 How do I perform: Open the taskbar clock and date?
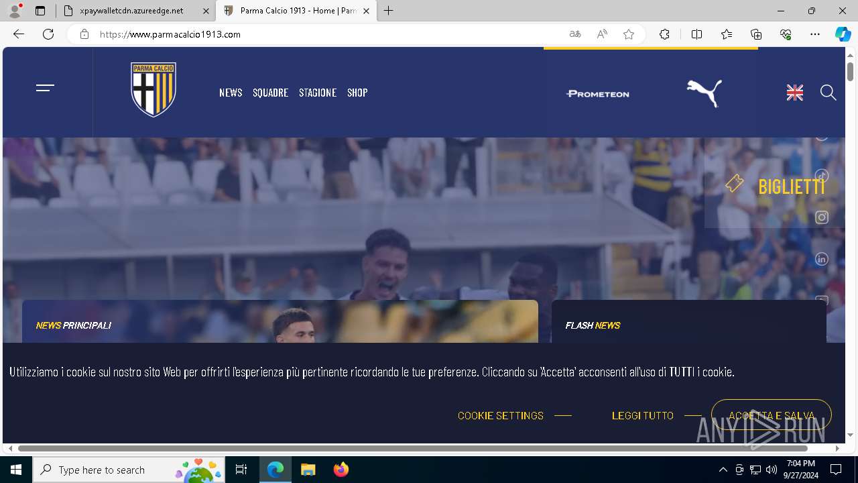point(801,470)
